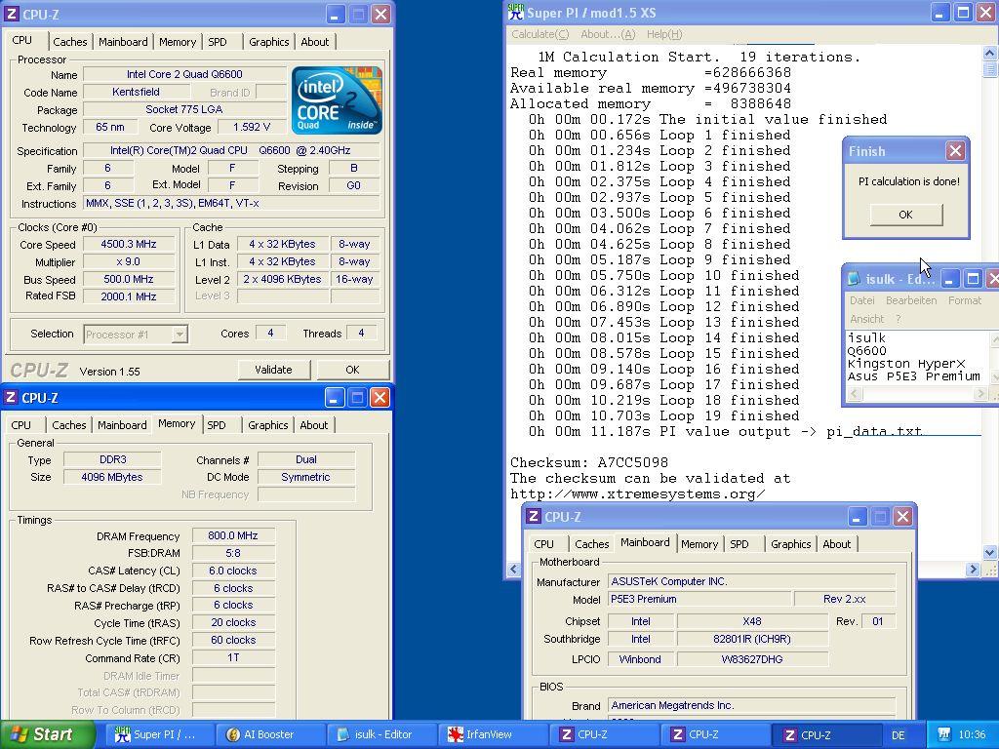Image resolution: width=999 pixels, height=749 pixels.
Task: Select the Caches tab in the Mainboard CPU-Z window
Action: click(x=592, y=544)
